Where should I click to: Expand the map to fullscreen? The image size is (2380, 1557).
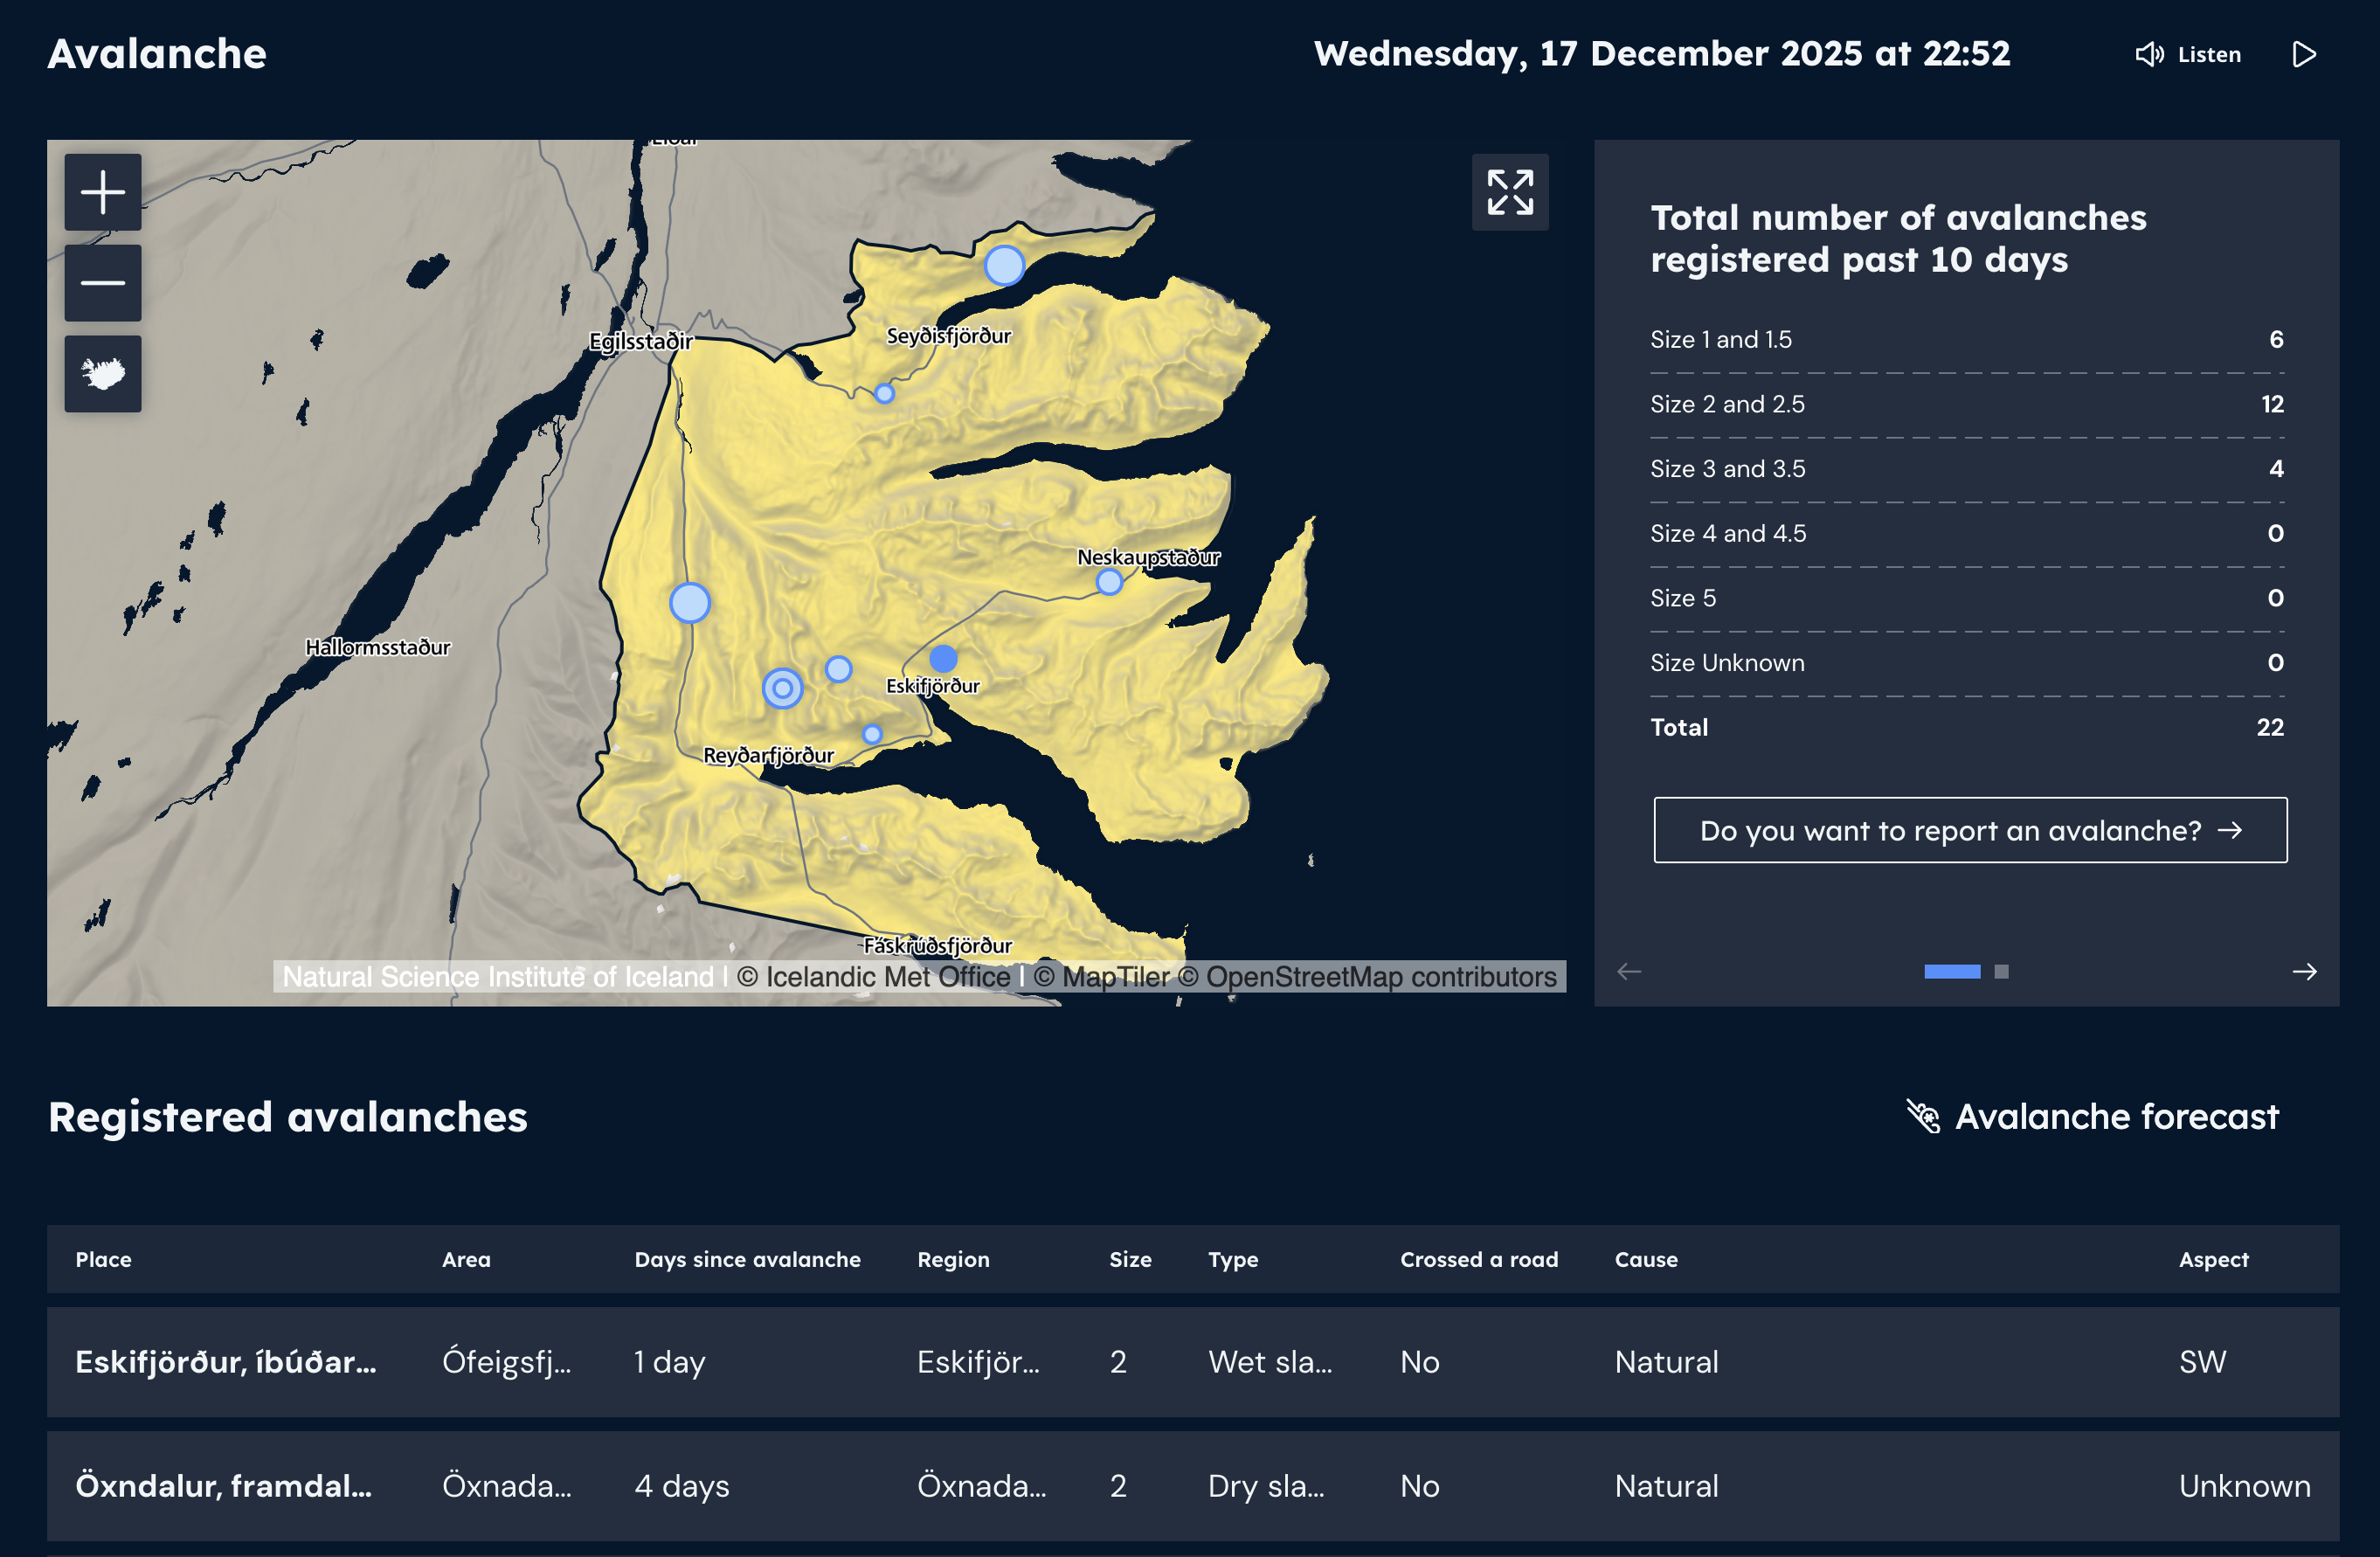pos(1509,192)
